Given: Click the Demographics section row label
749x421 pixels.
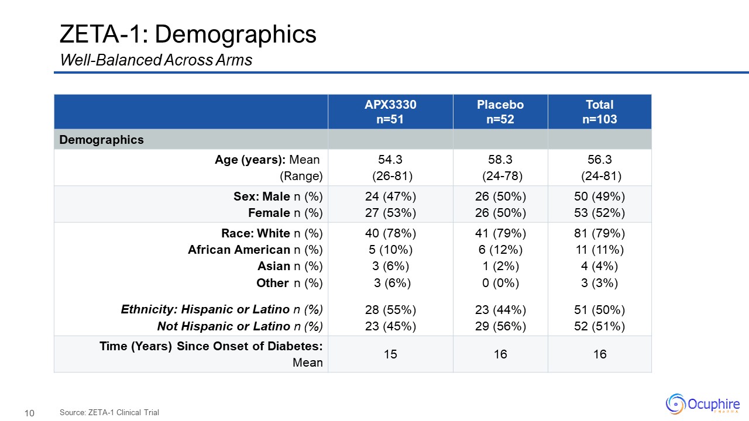Looking at the screenshot, I should click(102, 140).
